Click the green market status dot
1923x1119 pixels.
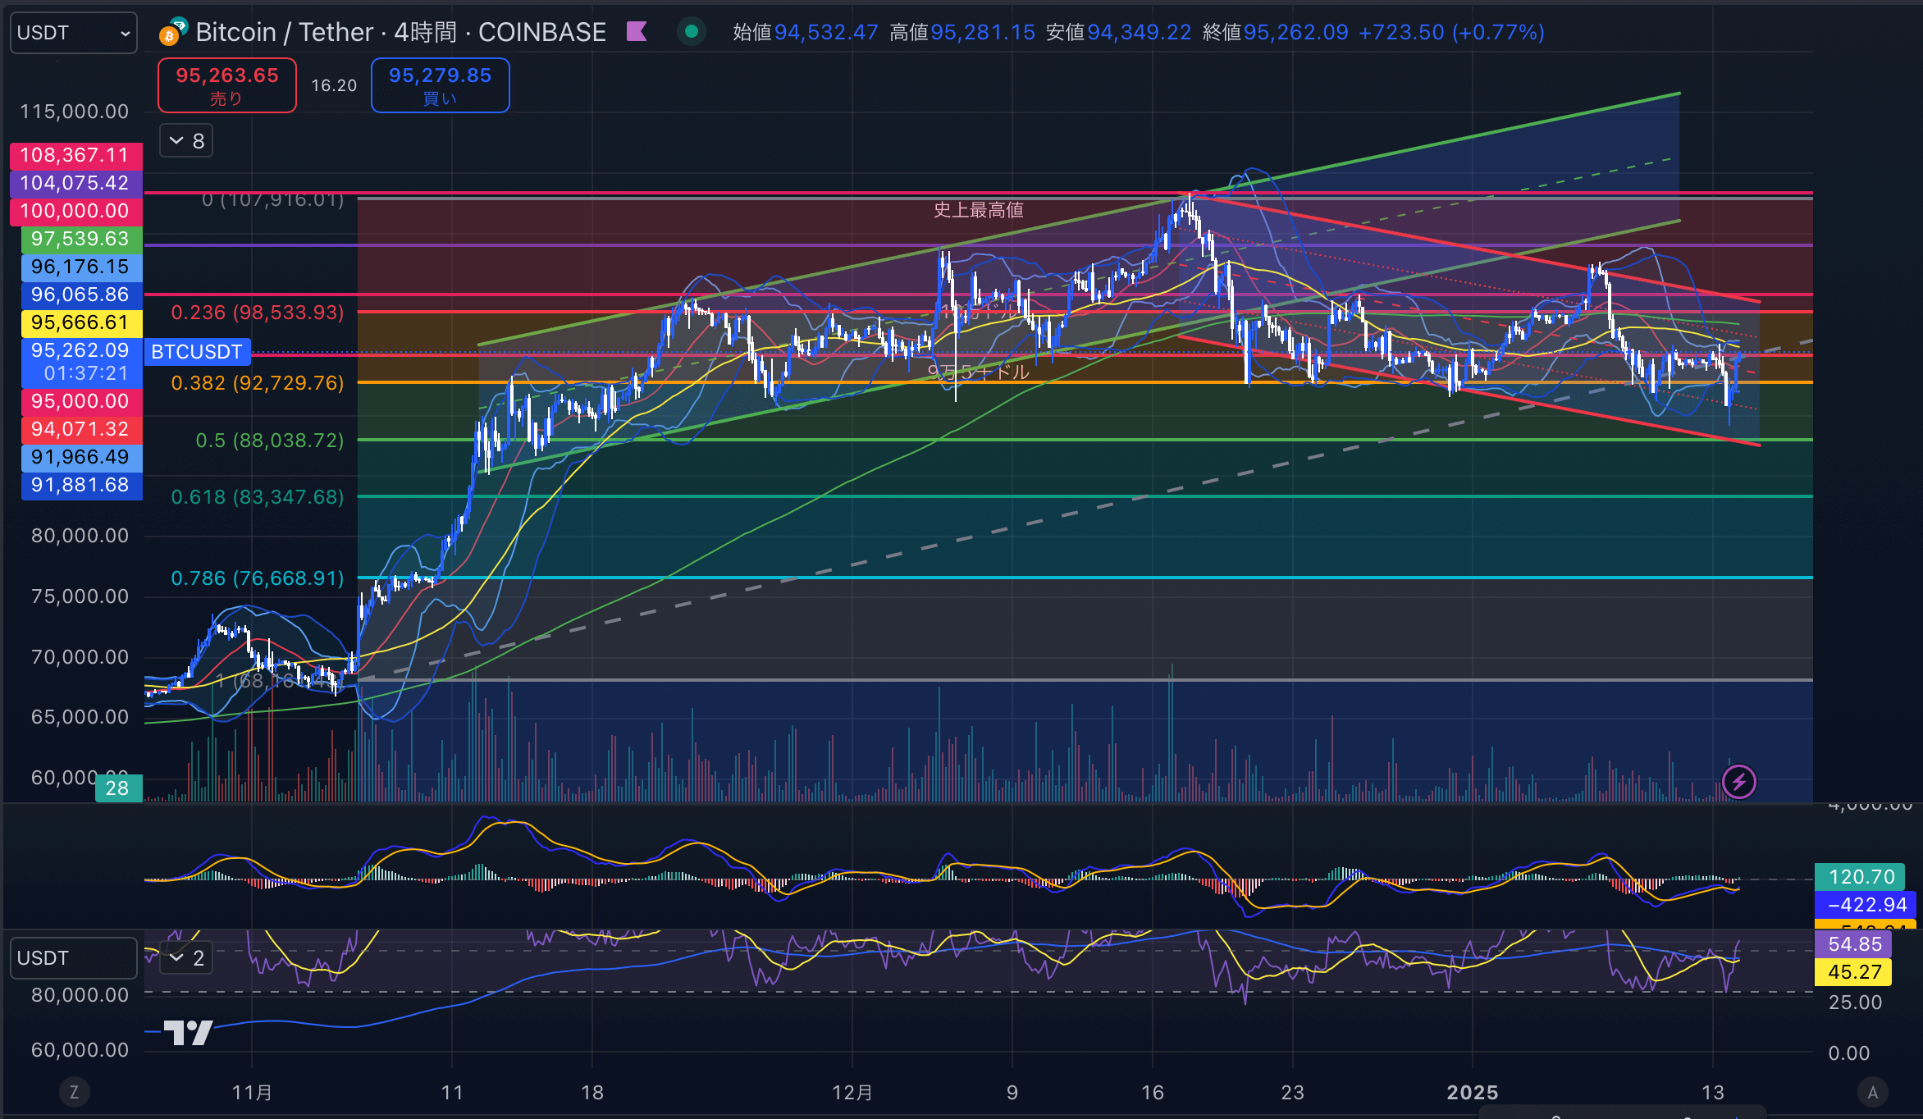pos(691,31)
